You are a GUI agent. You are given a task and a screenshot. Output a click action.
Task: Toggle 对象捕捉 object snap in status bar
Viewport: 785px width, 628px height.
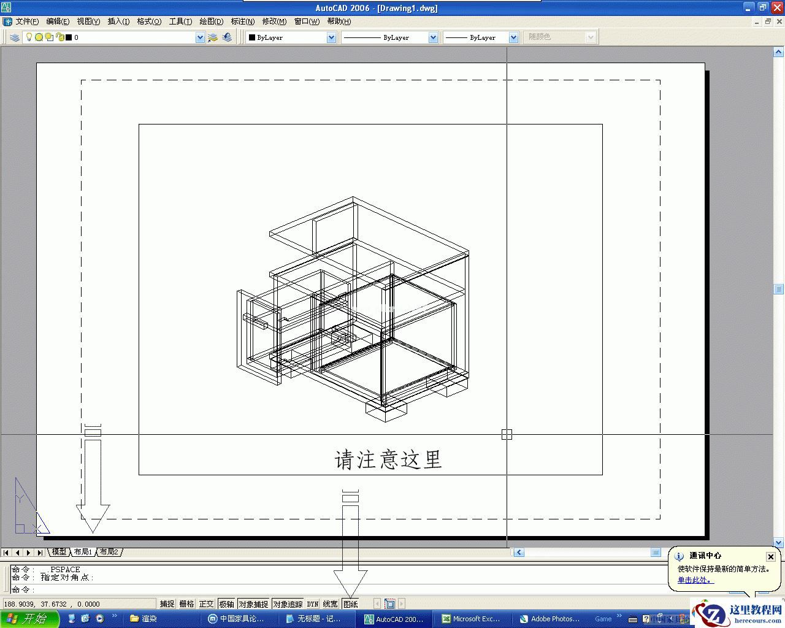coord(253,604)
